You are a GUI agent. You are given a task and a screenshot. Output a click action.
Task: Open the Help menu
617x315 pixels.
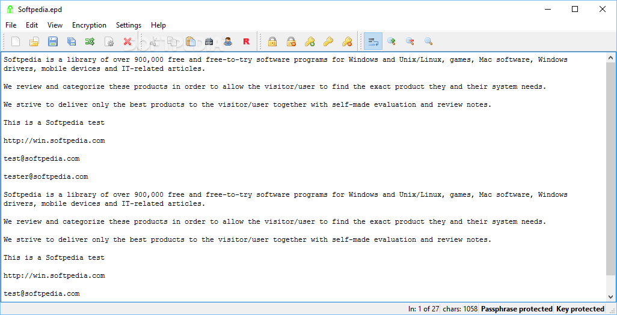[x=159, y=25]
